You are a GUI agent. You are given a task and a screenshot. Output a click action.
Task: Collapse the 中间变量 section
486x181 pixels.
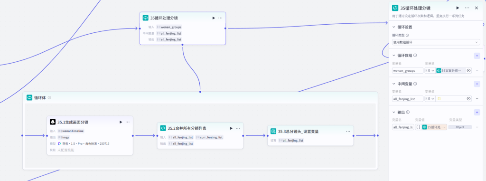point(394,84)
